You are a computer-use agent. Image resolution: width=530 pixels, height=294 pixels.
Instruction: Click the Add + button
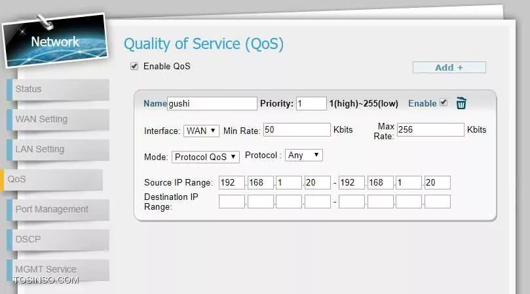coord(449,67)
